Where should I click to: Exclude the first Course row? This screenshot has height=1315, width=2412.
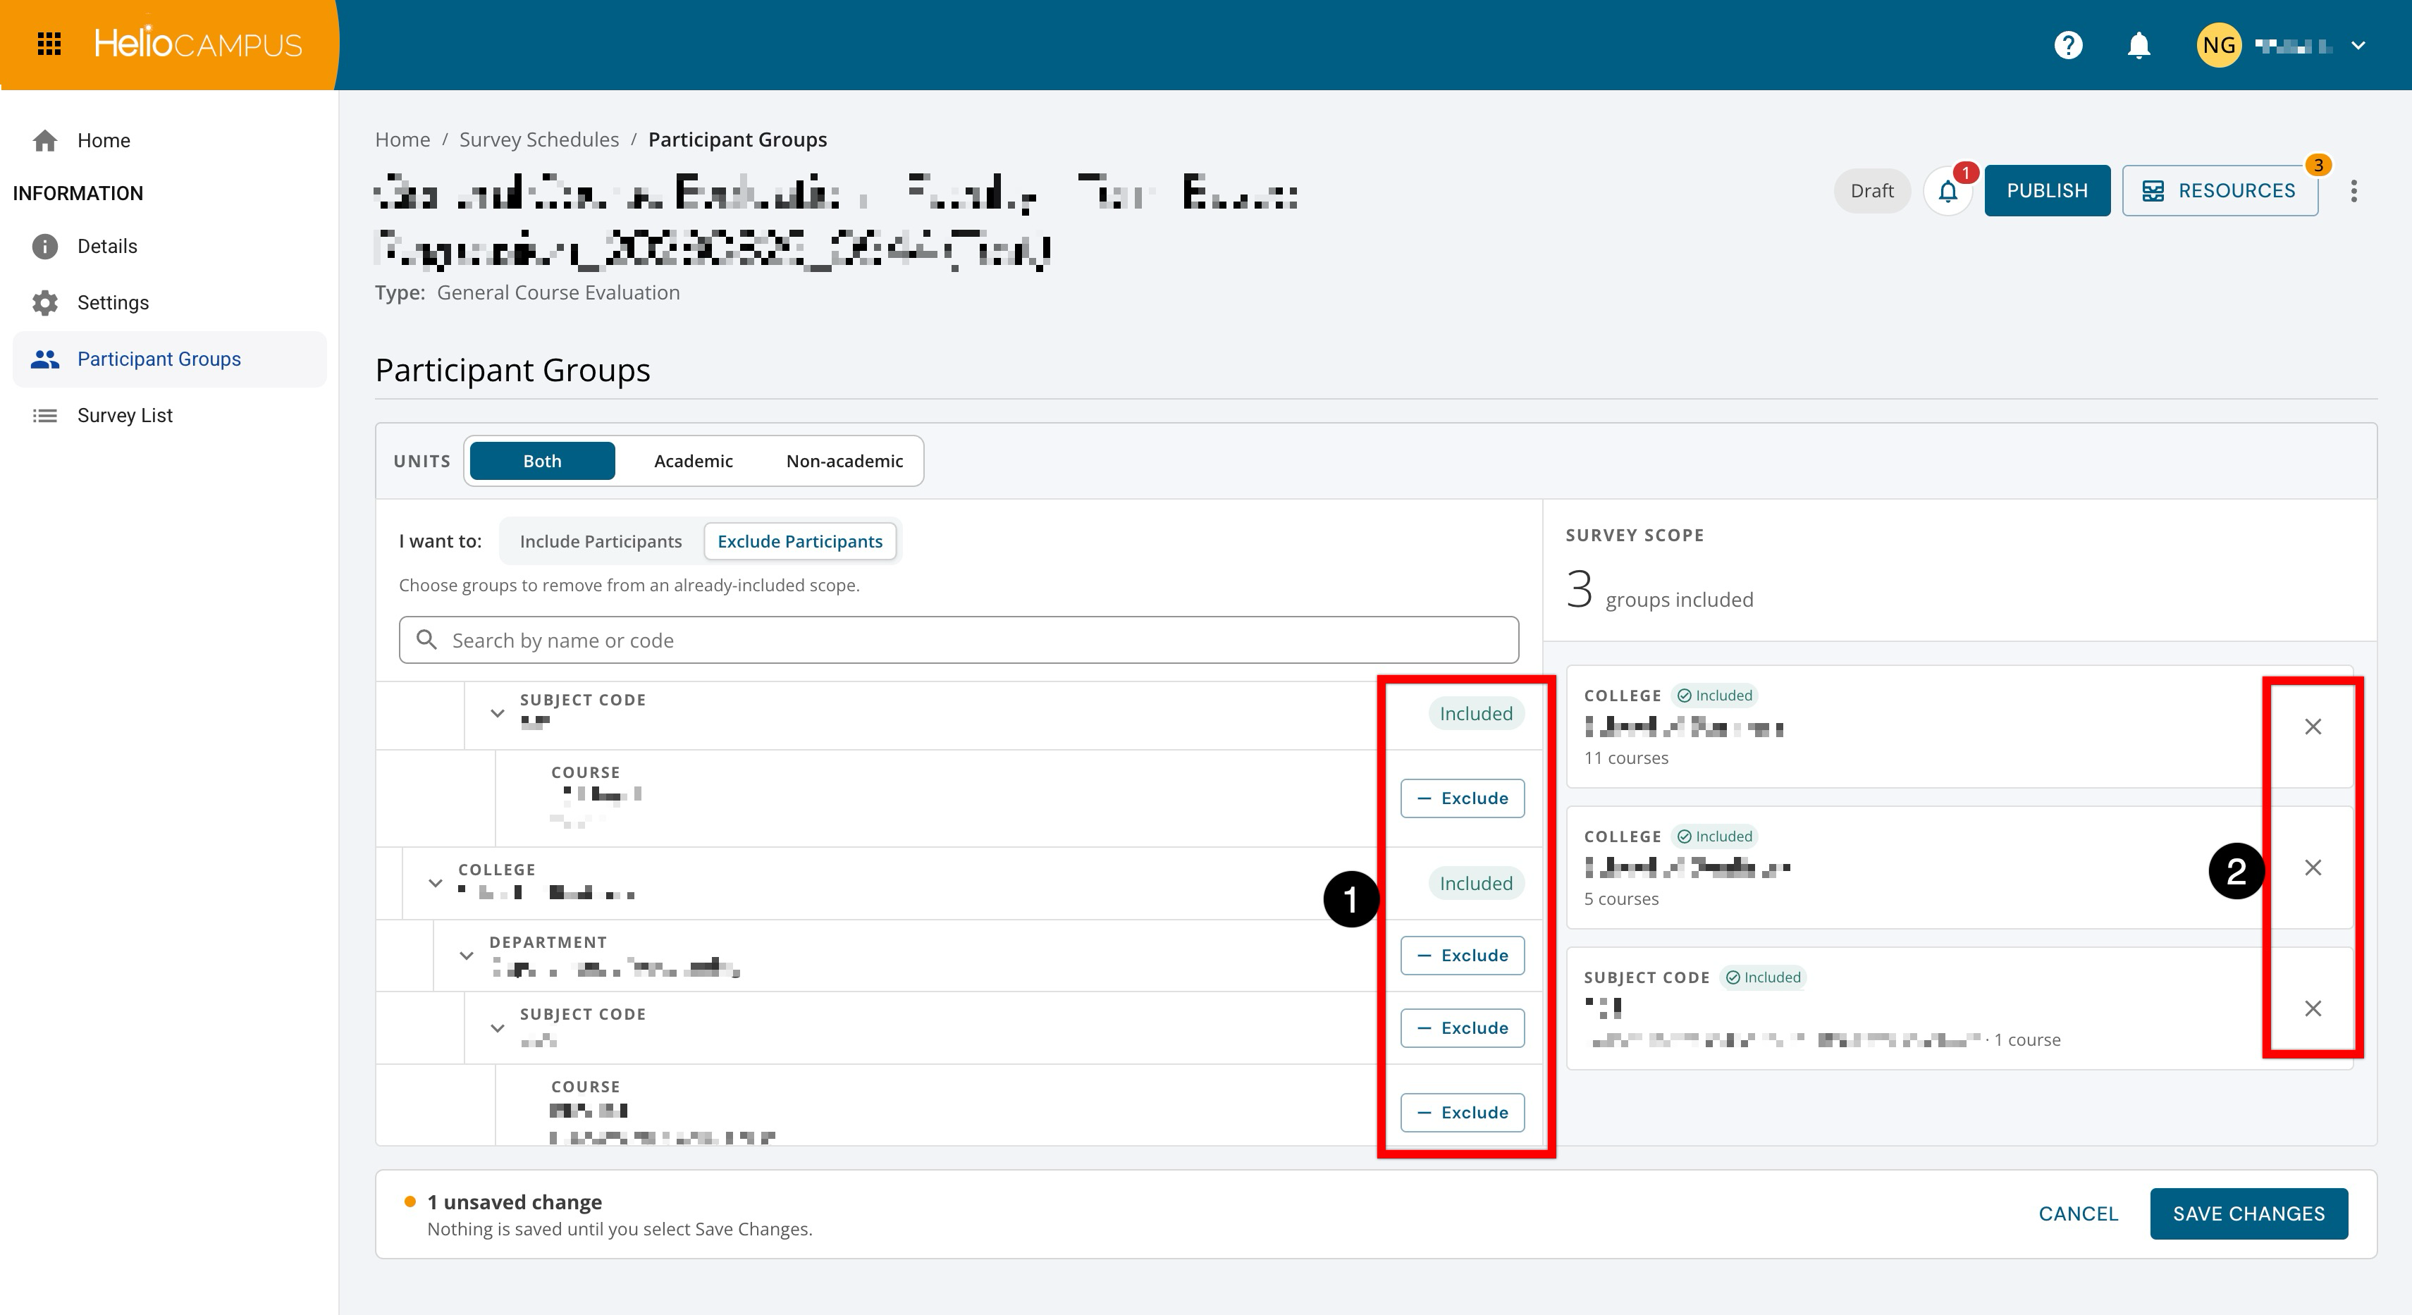coord(1463,798)
